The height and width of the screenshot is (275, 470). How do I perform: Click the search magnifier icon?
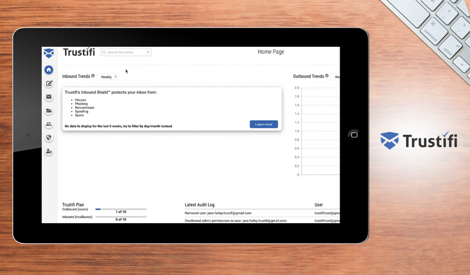pos(104,52)
